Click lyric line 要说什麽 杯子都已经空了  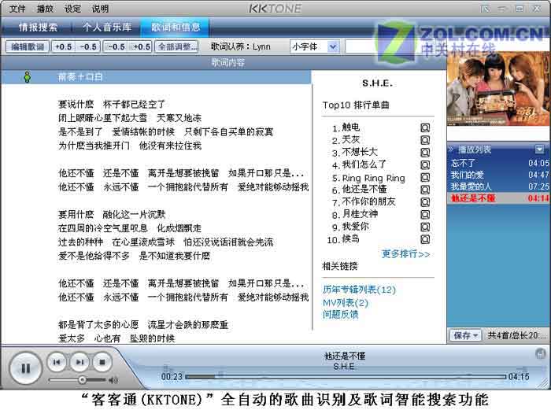coord(112,105)
